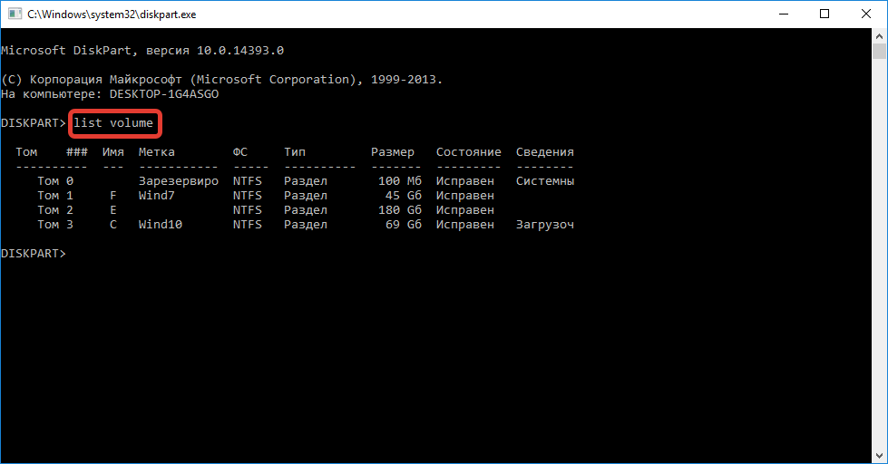Click the 'Wind10' volume label
The height and width of the screenshot is (464, 888).
tap(161, 225)
